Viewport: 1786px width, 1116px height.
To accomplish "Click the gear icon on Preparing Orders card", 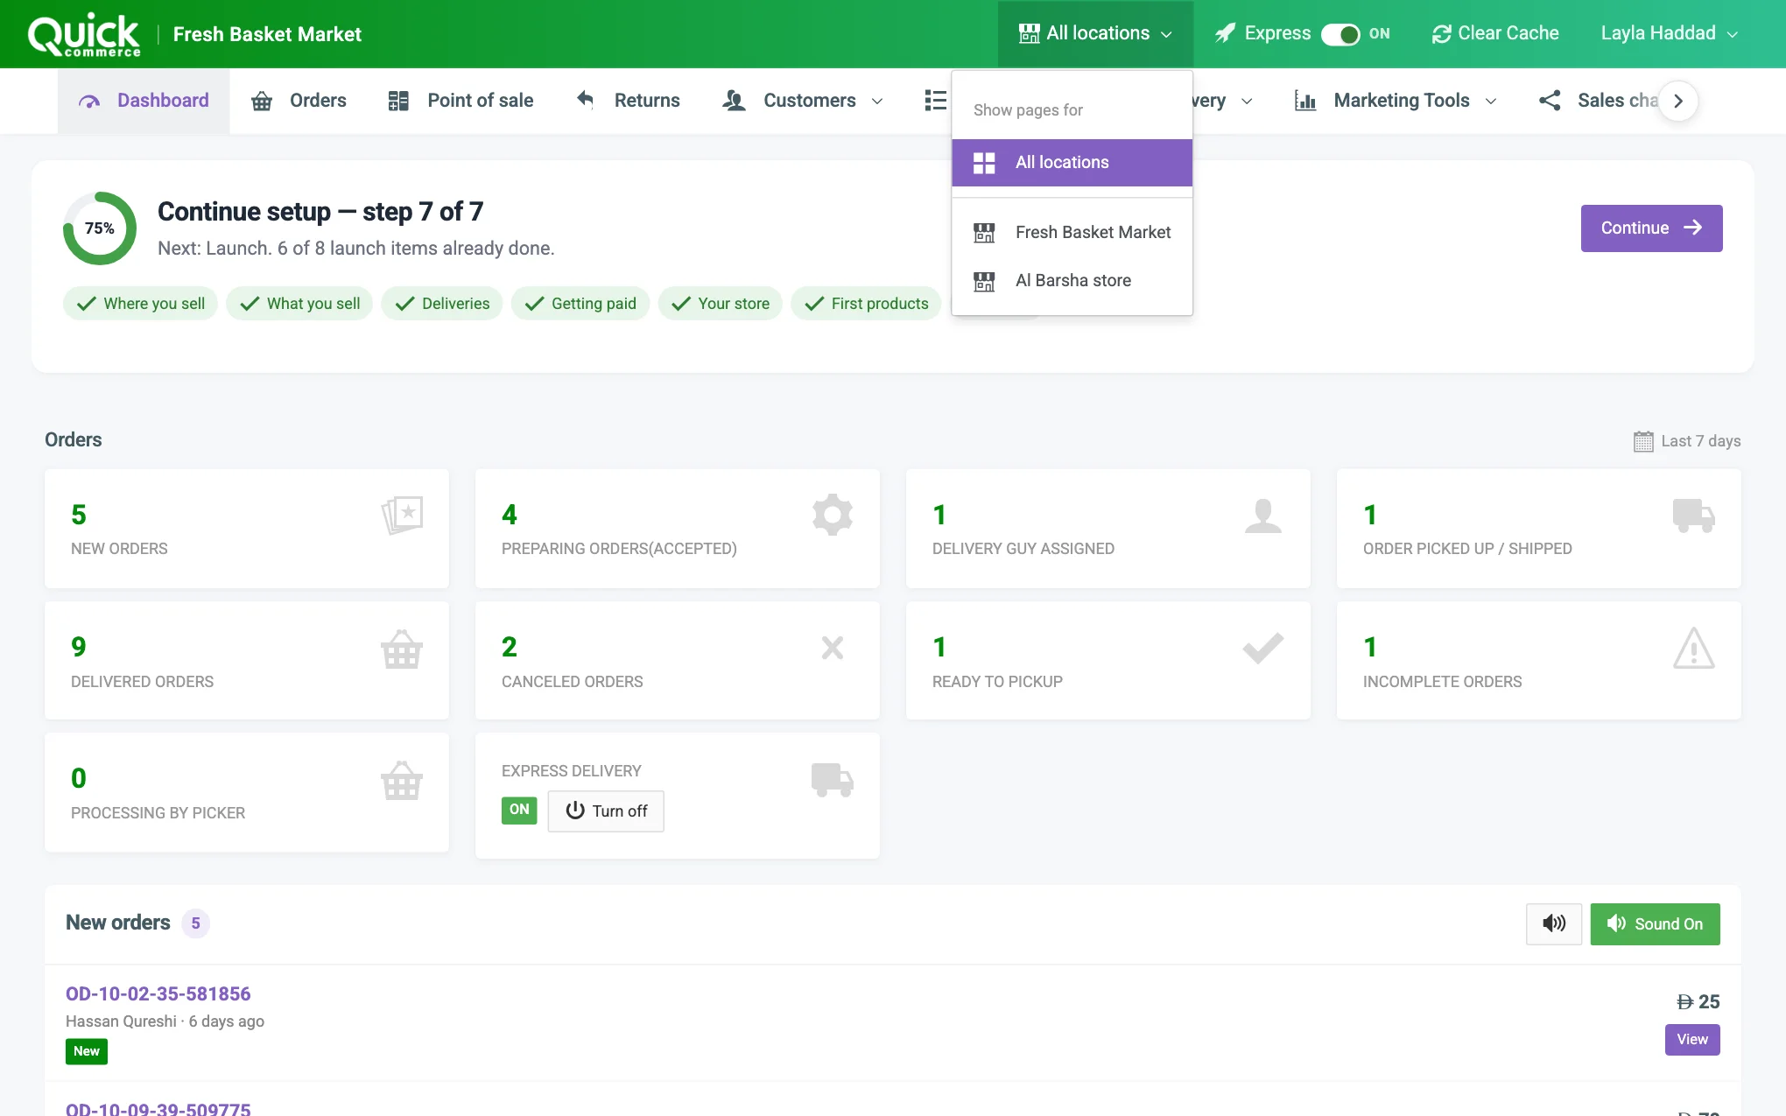I will [833, 515].
